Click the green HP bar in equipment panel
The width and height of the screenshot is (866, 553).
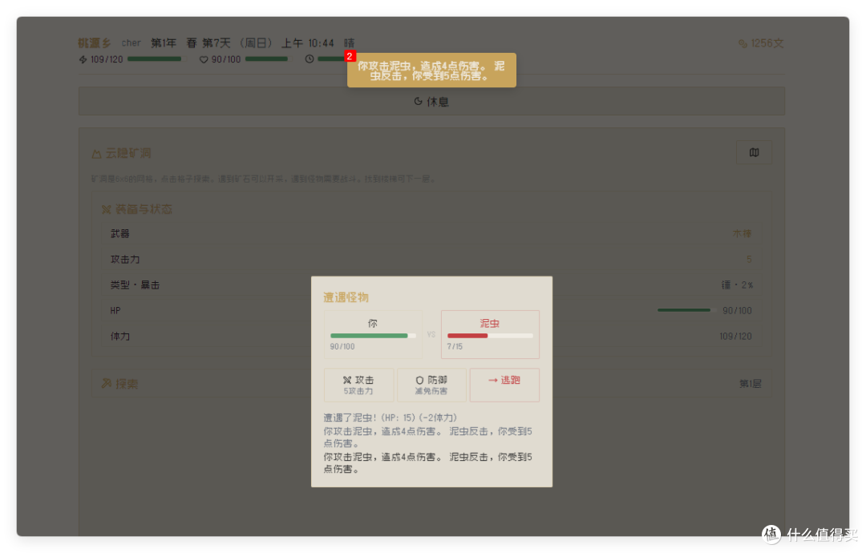coord(686,310)
